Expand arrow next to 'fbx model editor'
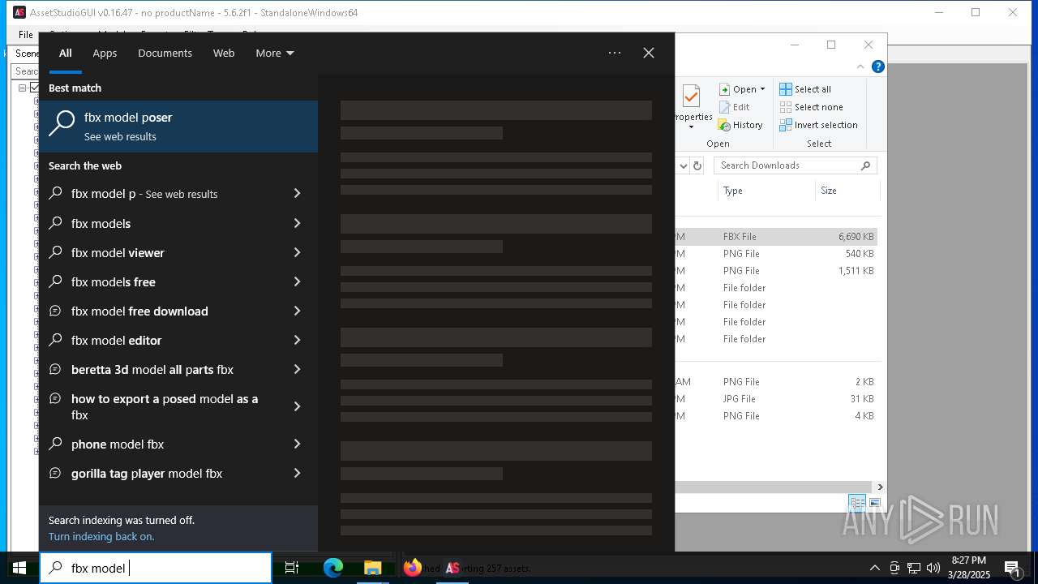 [x=297, y=340]
